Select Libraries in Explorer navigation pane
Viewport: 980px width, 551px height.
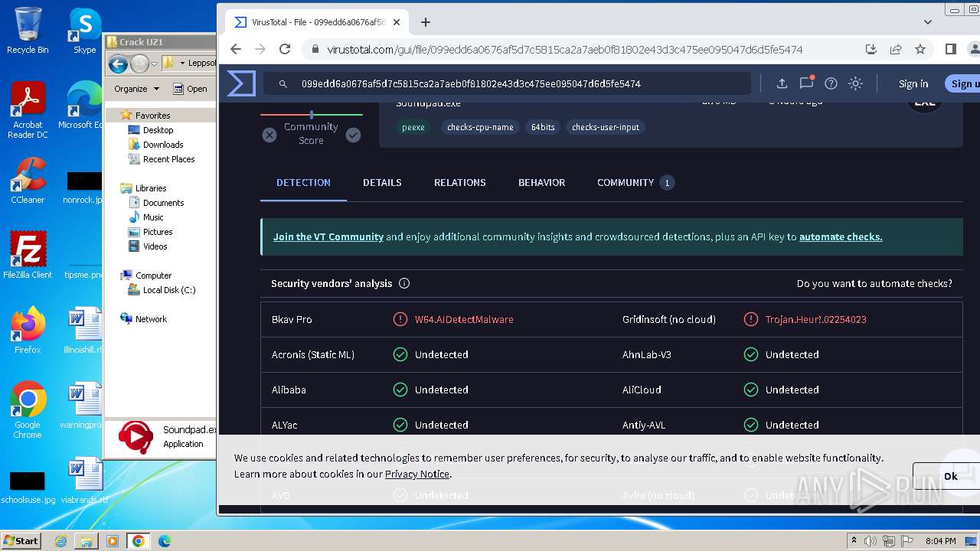tap(151, 188)
